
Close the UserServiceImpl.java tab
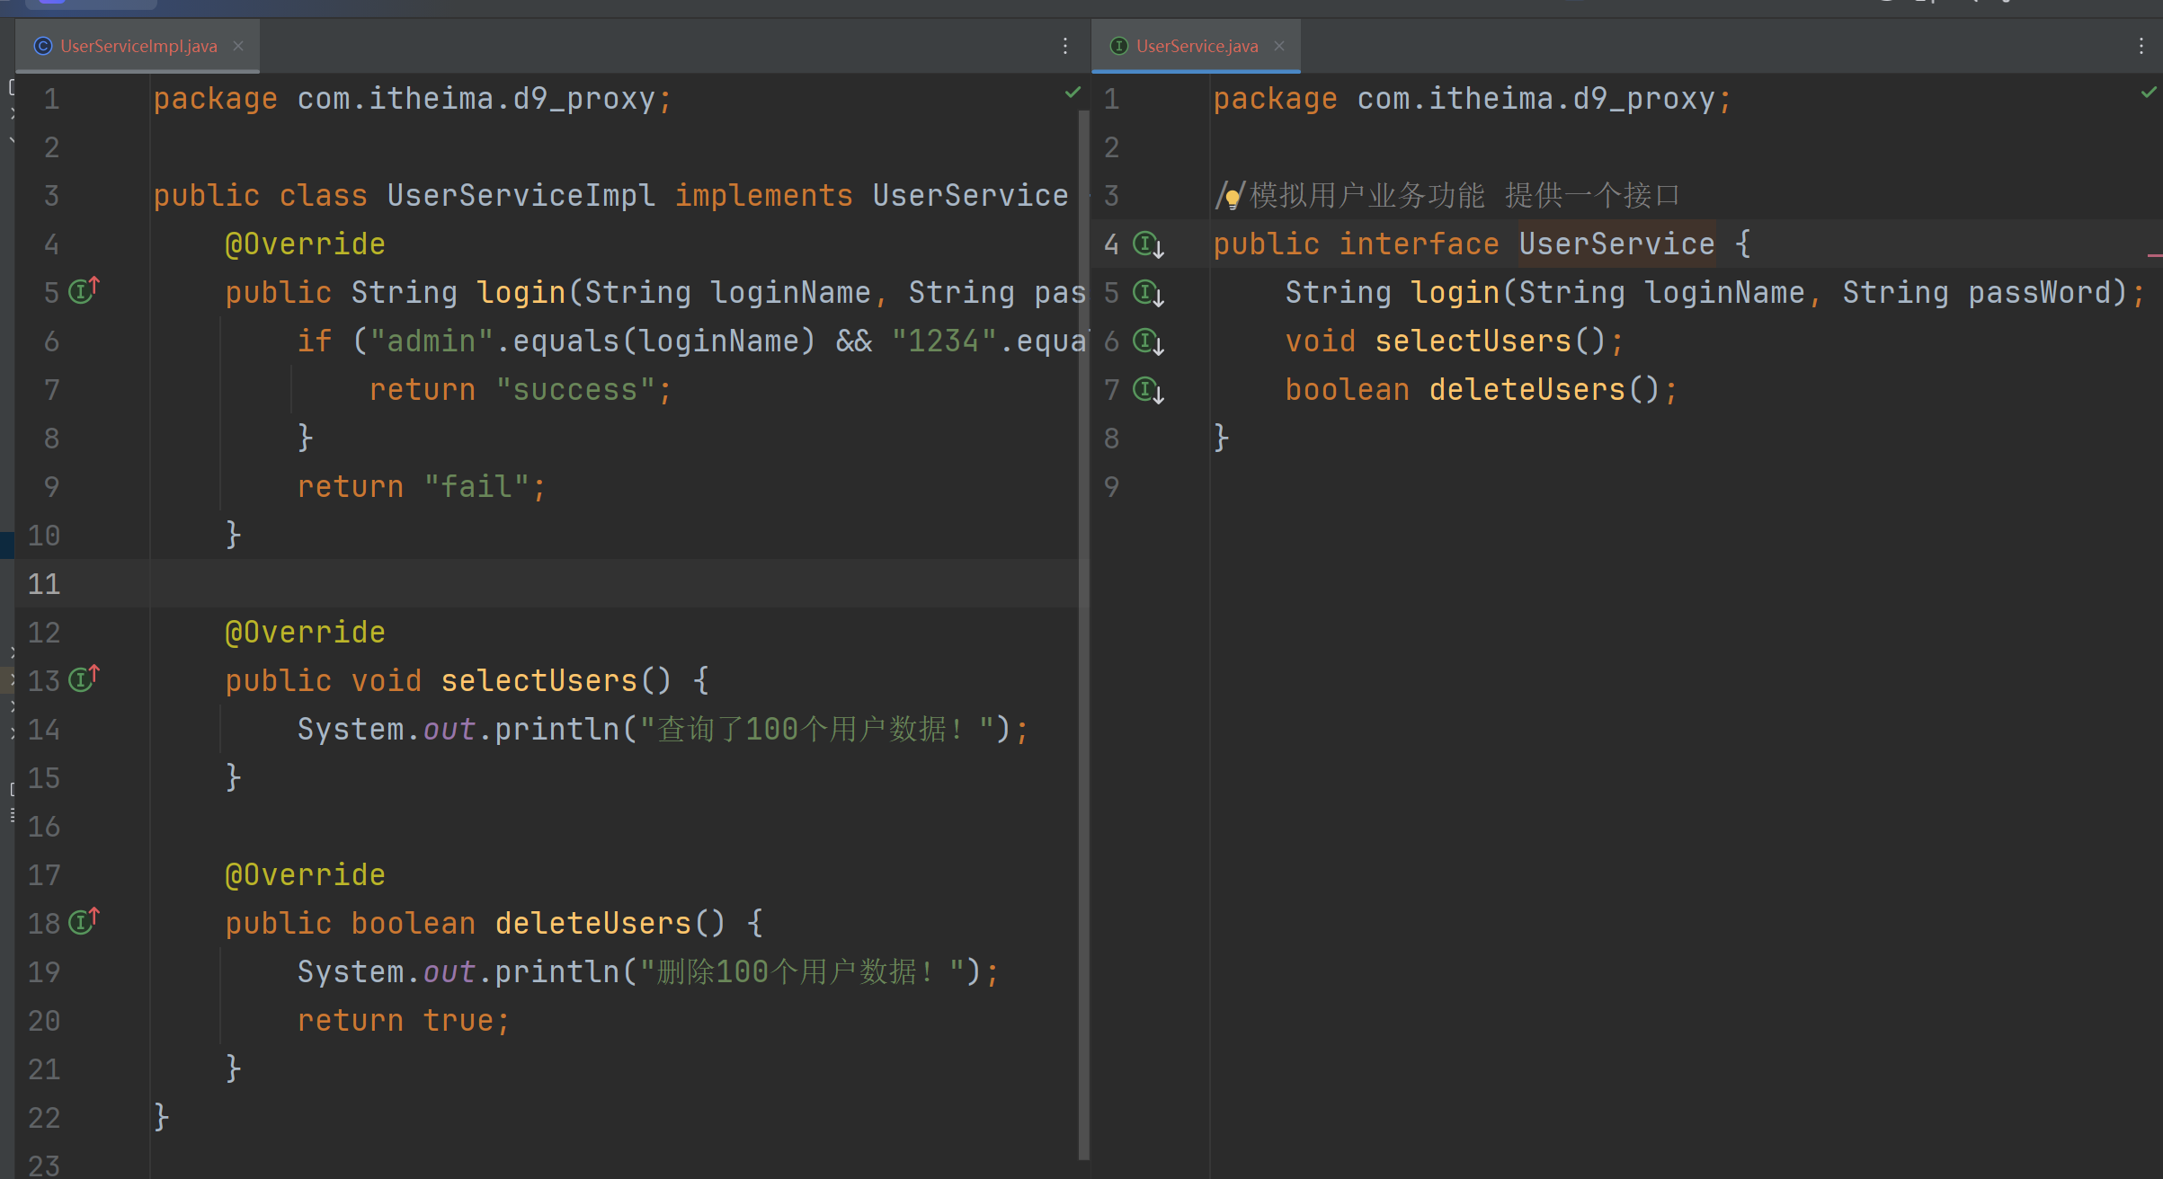tap(238, 46)
